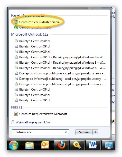Image resolution: width=122 pixels, height=157 pixels.
Task: Click the Zamknij shutdown button
Action: (84, 132)
